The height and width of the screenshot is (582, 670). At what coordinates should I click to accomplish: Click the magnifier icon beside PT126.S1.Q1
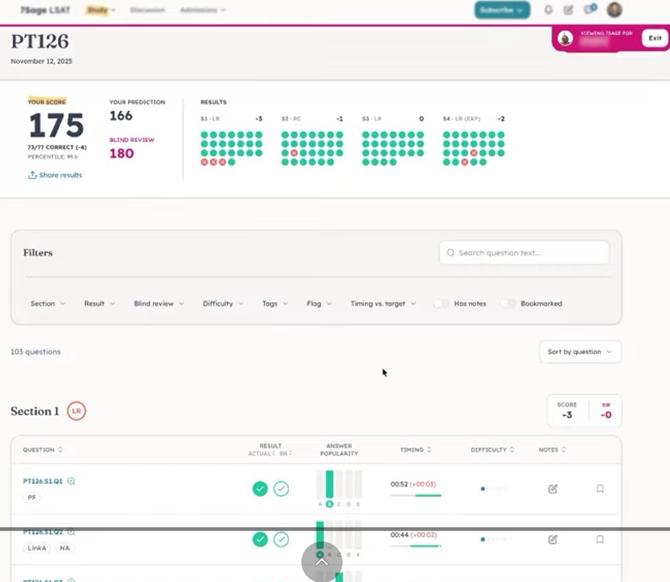(x=71, y=481)
